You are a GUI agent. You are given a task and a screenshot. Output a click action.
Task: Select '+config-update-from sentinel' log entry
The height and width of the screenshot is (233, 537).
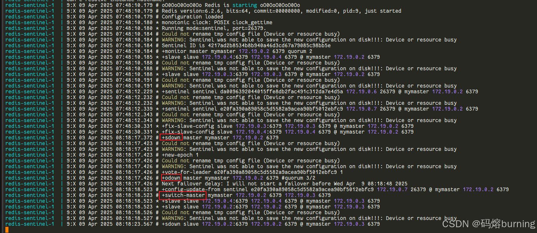pos(335,190)
